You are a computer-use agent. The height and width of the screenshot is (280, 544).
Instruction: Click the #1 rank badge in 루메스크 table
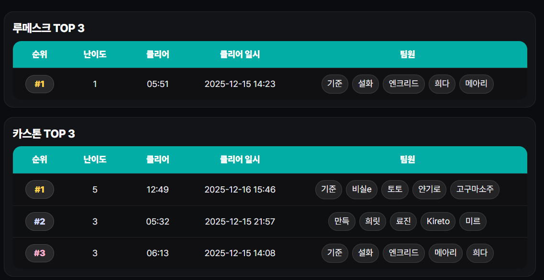[x=40, y=85]
